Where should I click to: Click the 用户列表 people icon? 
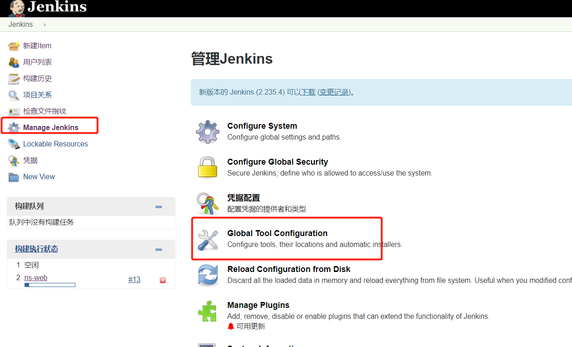tap(14, 62)
